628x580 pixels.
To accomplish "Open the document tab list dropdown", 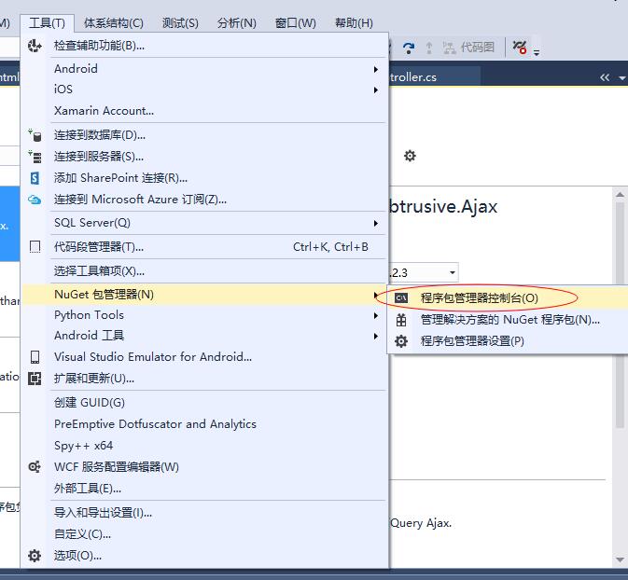I will click(622, 78).
